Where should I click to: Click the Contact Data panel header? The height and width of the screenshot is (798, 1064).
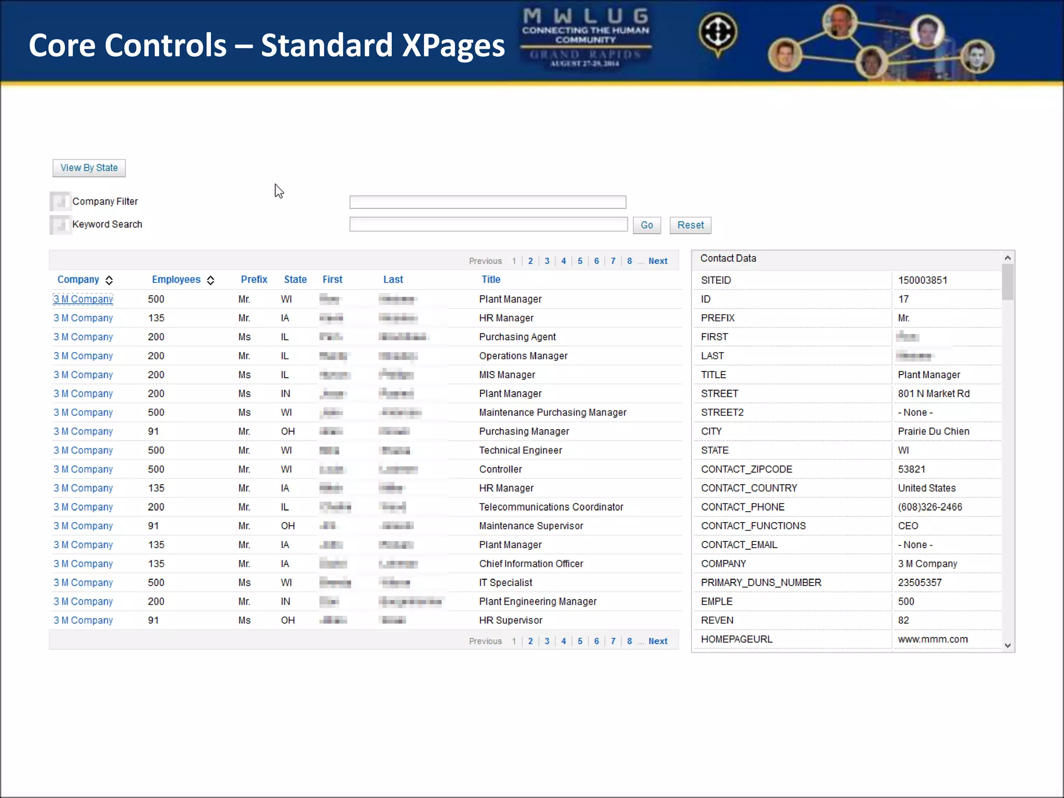tap(847, 259)
